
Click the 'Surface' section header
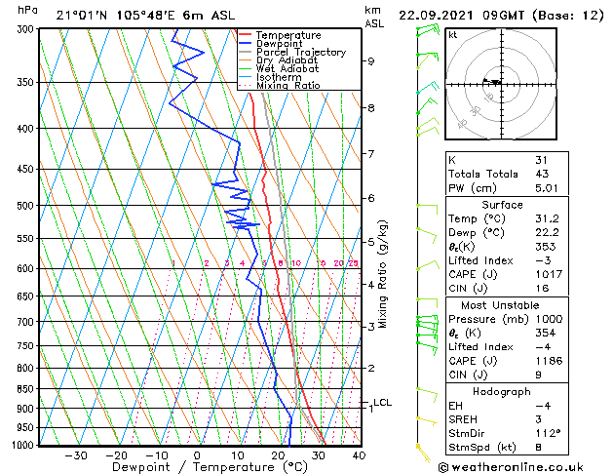pos(502,205)
